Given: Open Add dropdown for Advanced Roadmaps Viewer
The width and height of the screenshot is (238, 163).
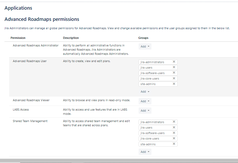Looking at the screenshot, I should (x=145, y=101).
